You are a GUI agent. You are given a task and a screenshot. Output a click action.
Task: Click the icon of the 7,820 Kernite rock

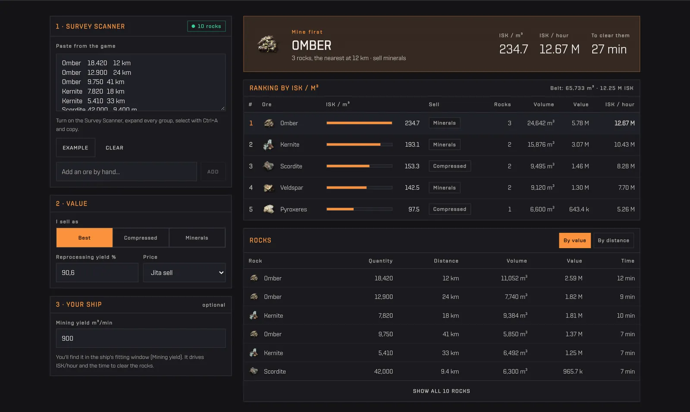[254, 315]
